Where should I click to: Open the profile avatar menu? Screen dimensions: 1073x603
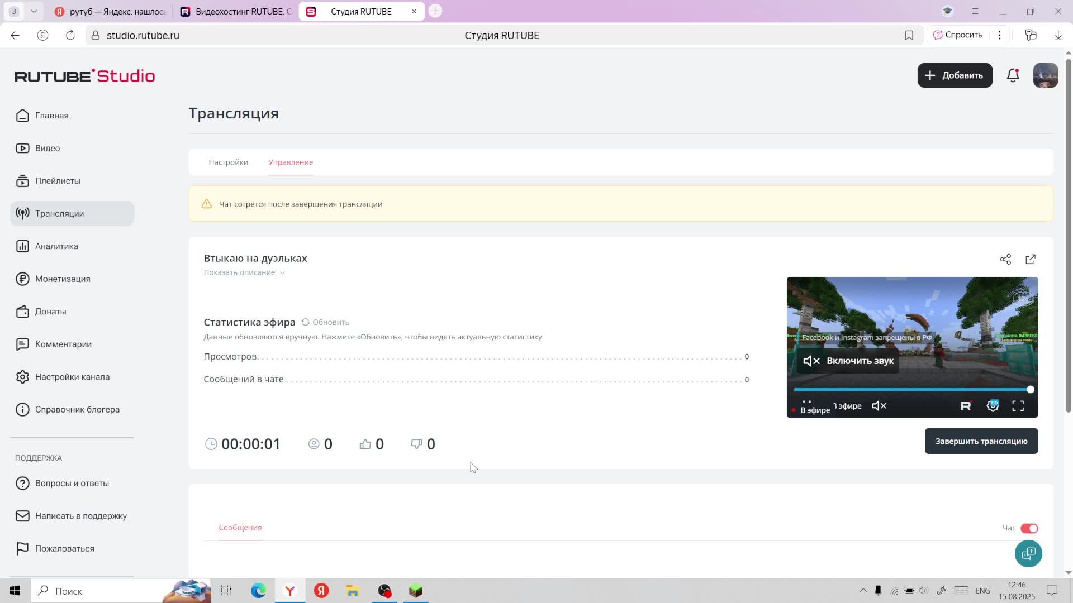point(1045,75)
